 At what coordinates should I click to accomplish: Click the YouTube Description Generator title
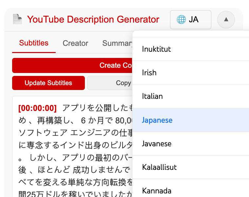pyautogui.click(x=93, y=19)
